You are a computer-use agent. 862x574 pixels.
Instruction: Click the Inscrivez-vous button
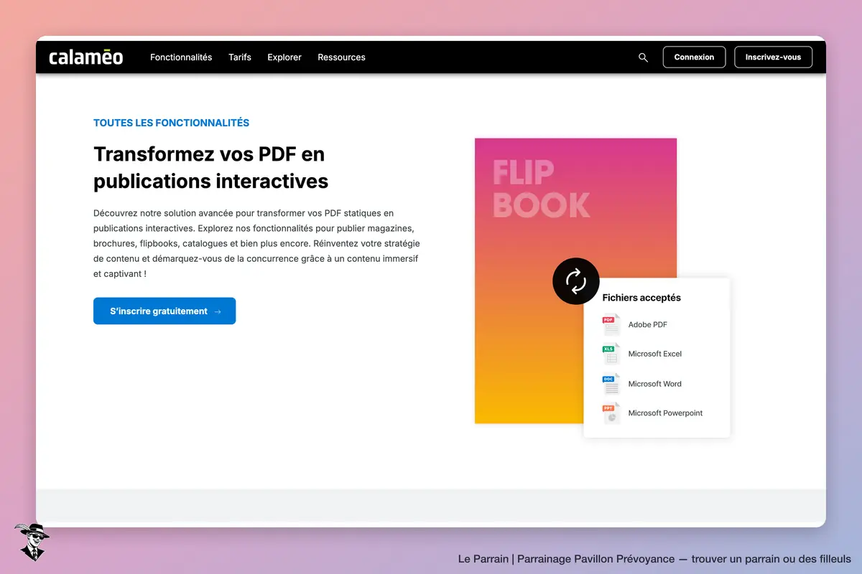(x=773, y=57)
